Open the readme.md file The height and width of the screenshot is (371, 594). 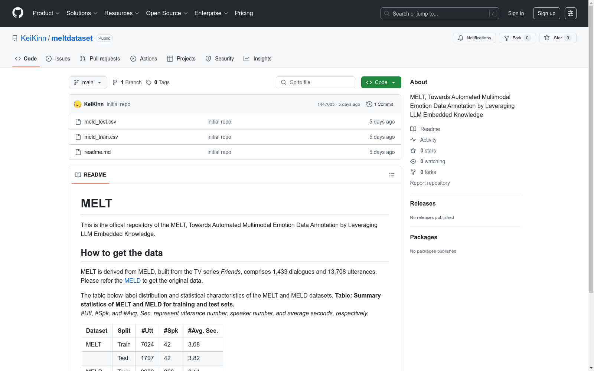[x=97, y=152]
